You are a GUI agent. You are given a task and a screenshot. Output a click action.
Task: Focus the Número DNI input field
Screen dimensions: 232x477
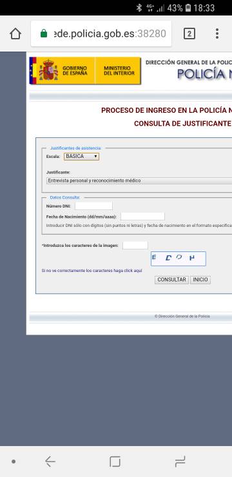(93, 206)
